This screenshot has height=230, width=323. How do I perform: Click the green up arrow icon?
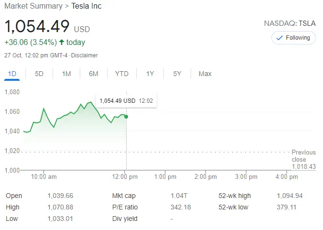point(62,43)
